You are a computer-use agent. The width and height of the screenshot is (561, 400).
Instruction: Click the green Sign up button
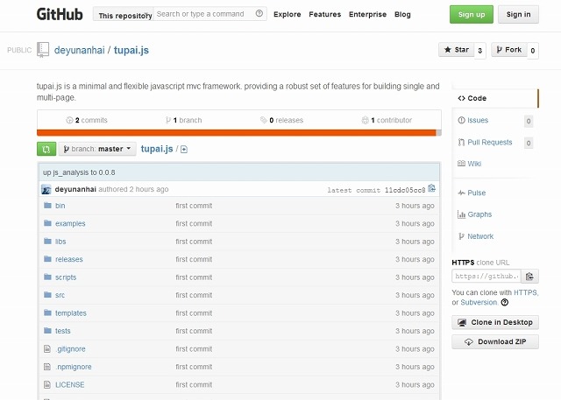point(472,14)
